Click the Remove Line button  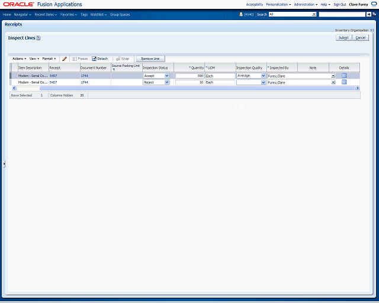click(x=150, y=59)
